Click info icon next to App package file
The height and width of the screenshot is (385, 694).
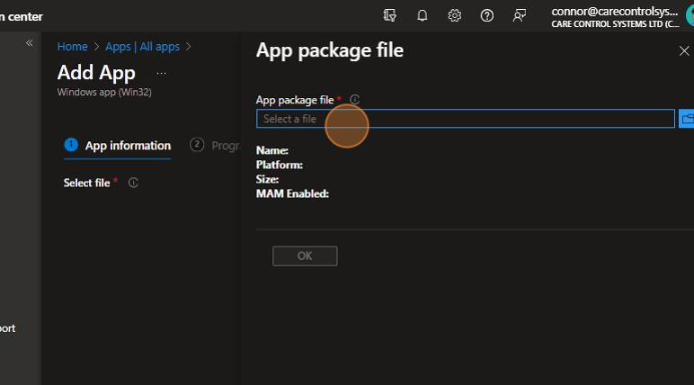click(x=354, y=100)
